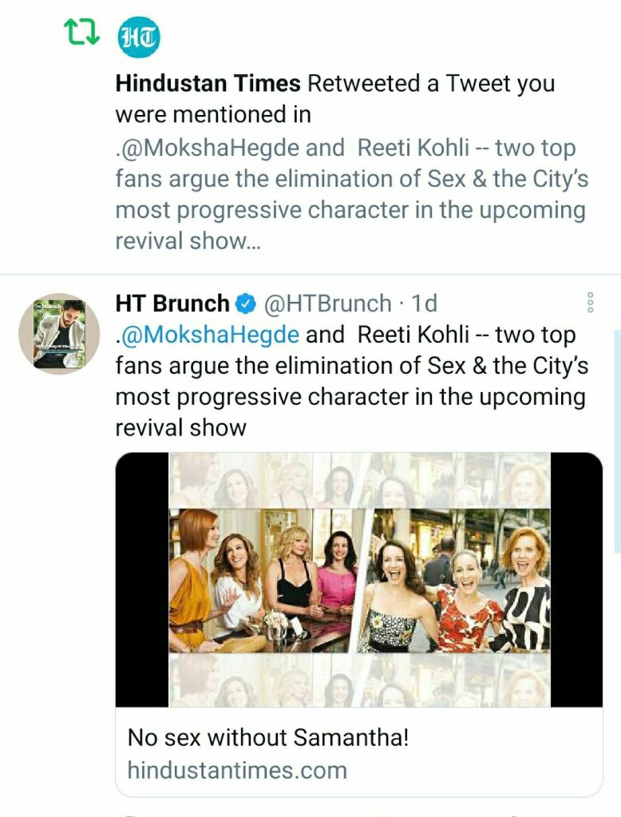
Task: Open the bold Hindustan Times name
Action: (208, 83)
